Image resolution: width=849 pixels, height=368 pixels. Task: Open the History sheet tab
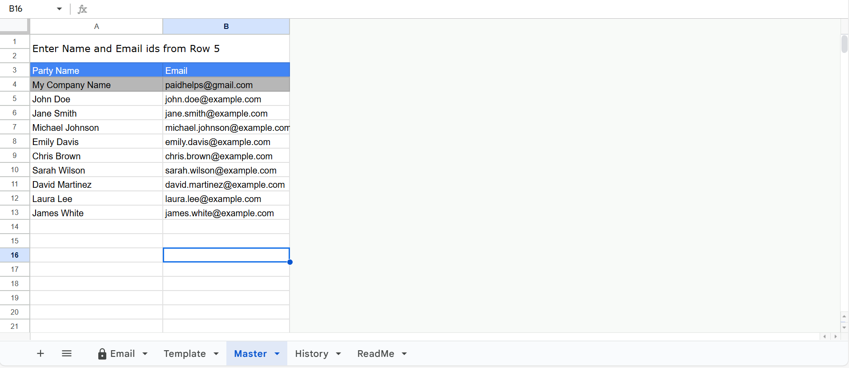point(312,354)
